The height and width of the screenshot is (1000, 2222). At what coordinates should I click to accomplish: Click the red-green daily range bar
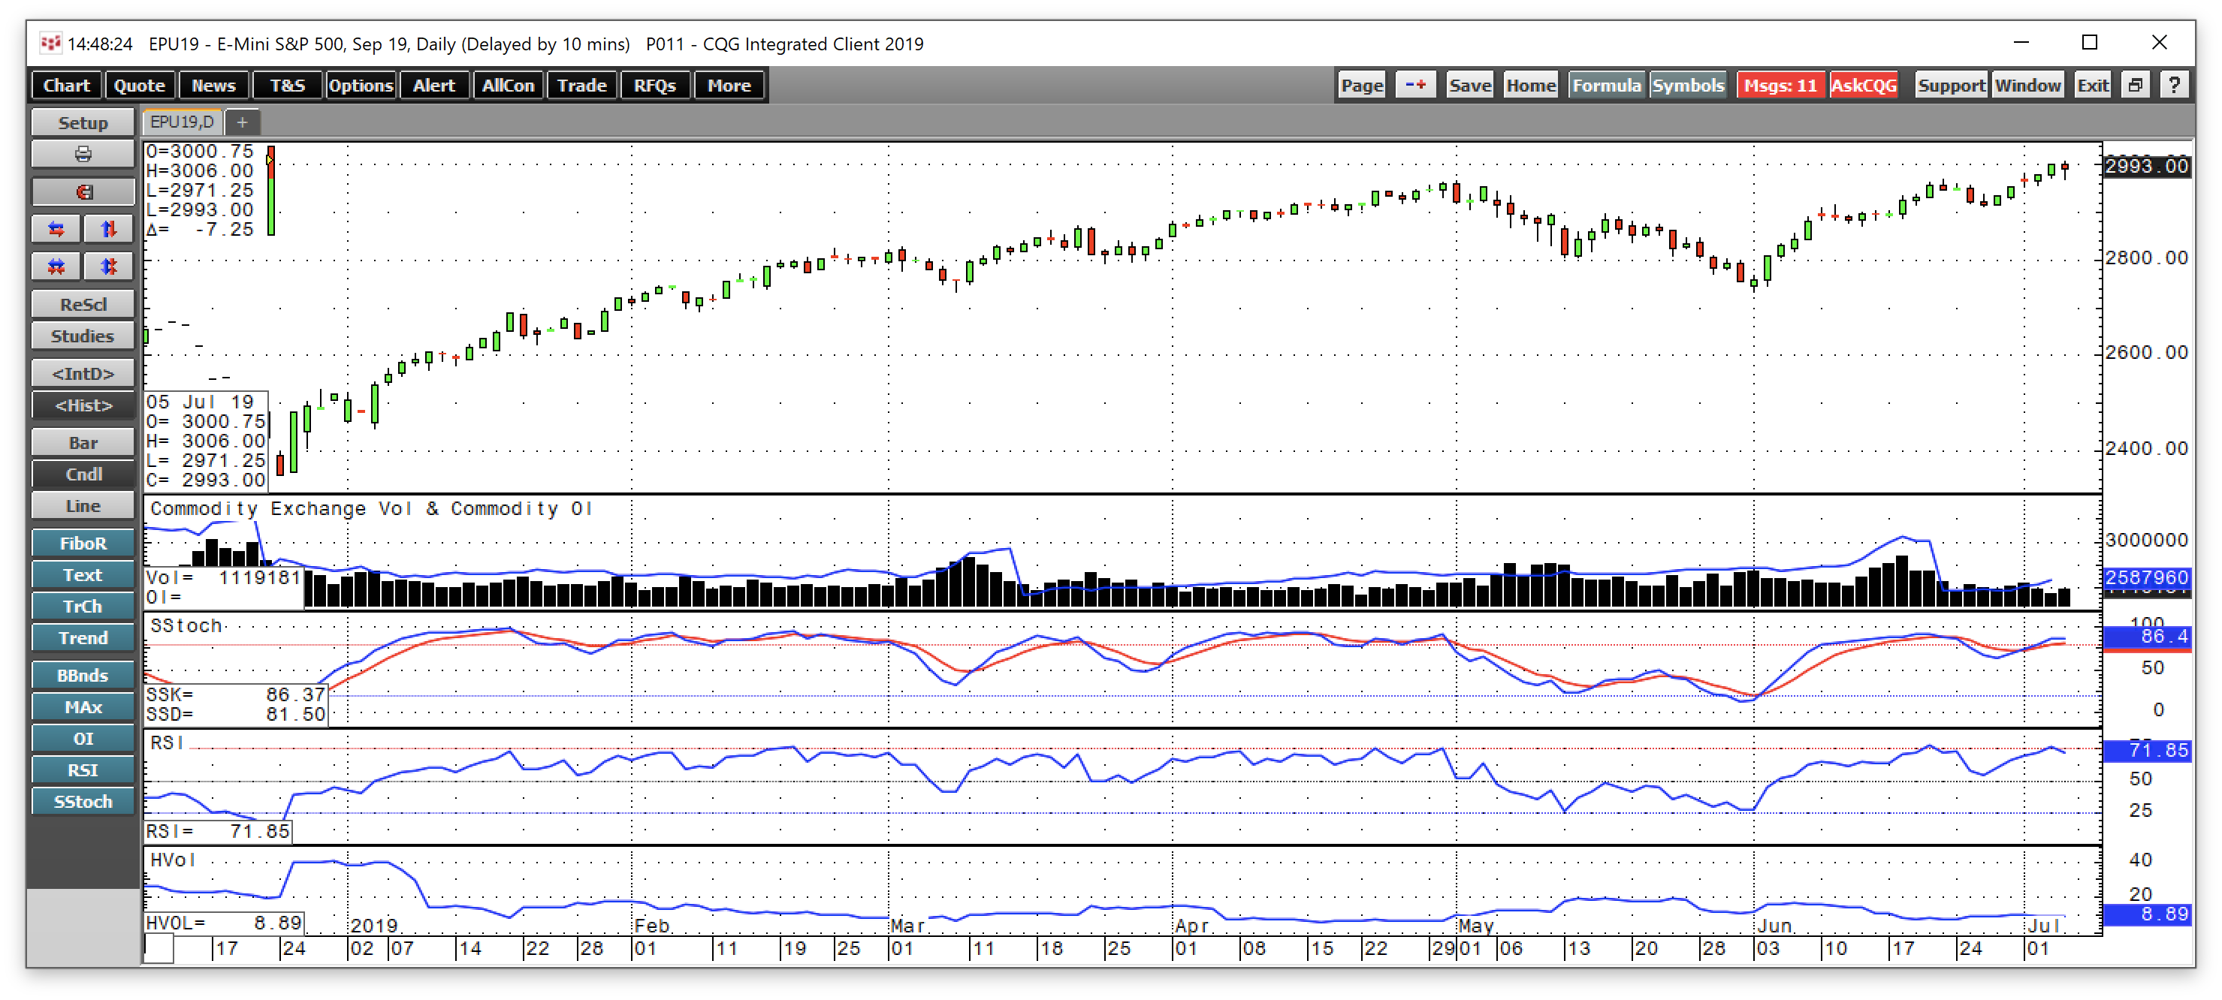pos(271,191)
